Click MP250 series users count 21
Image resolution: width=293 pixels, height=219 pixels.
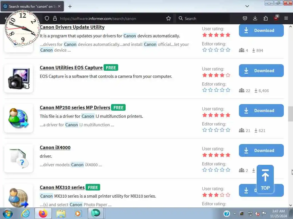[245, 131]
